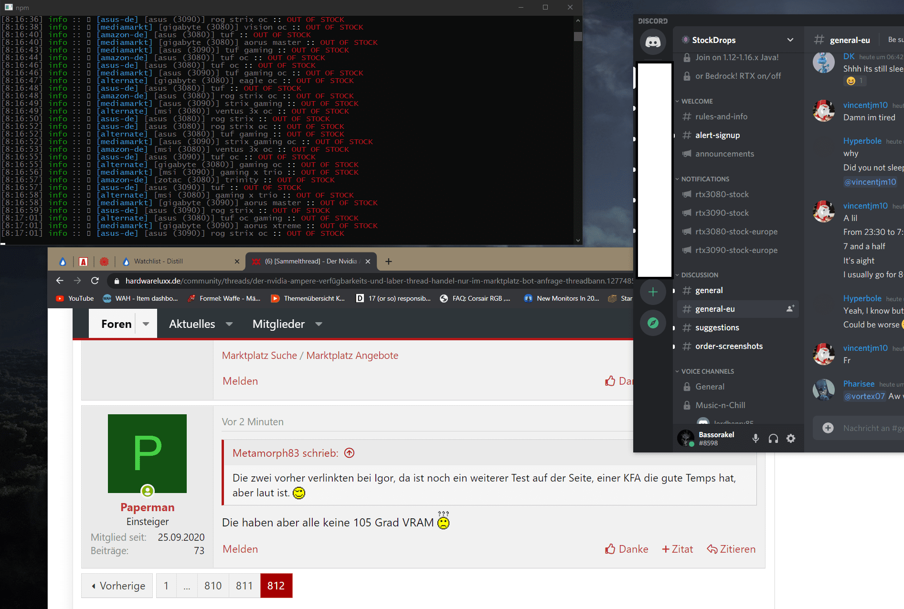Reload the hardwareluxx page
The image size is (904, 609).
95,281
